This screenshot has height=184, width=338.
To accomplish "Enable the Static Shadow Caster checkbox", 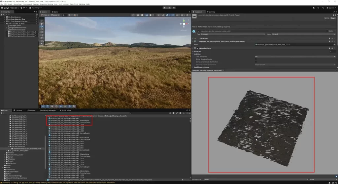I will 256,59.
